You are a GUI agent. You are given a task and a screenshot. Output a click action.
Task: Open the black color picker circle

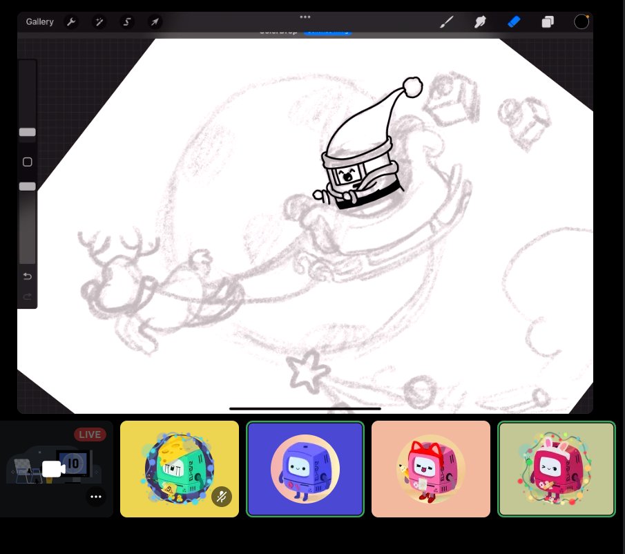point(581,22)
